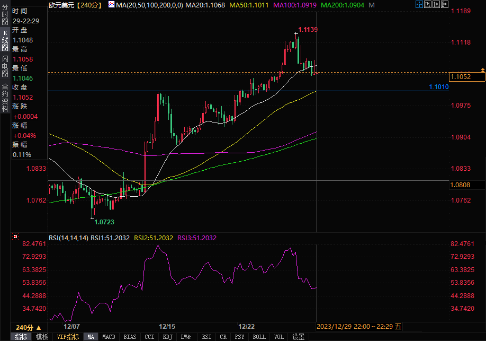Click the 1.1139 high price label
Screen dimensions: 486x341
click(x=308, y=30)
